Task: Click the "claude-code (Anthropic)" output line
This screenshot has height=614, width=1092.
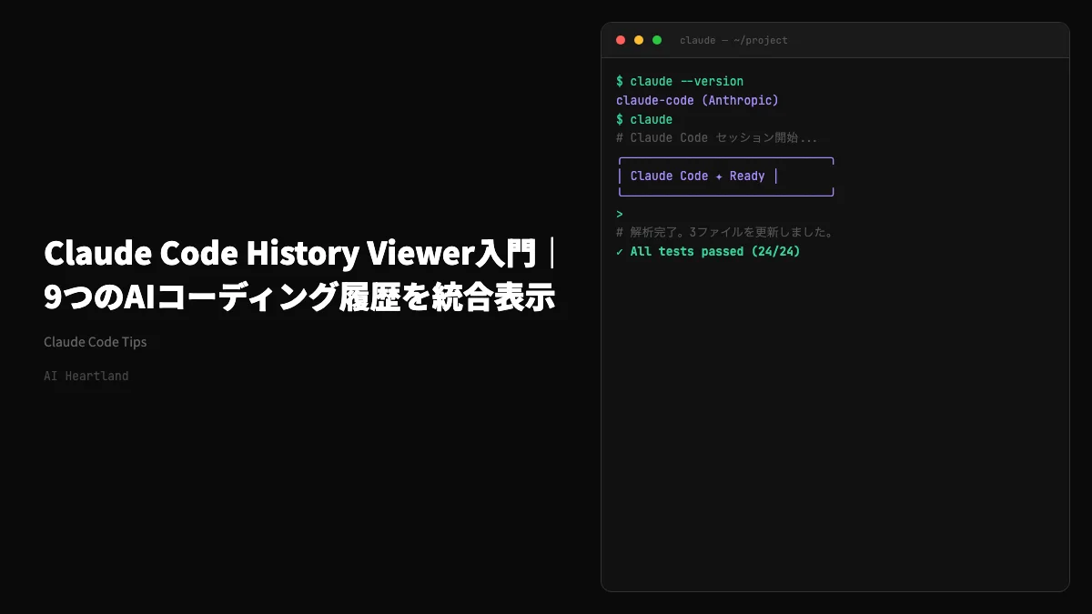Action: point(697,100)
